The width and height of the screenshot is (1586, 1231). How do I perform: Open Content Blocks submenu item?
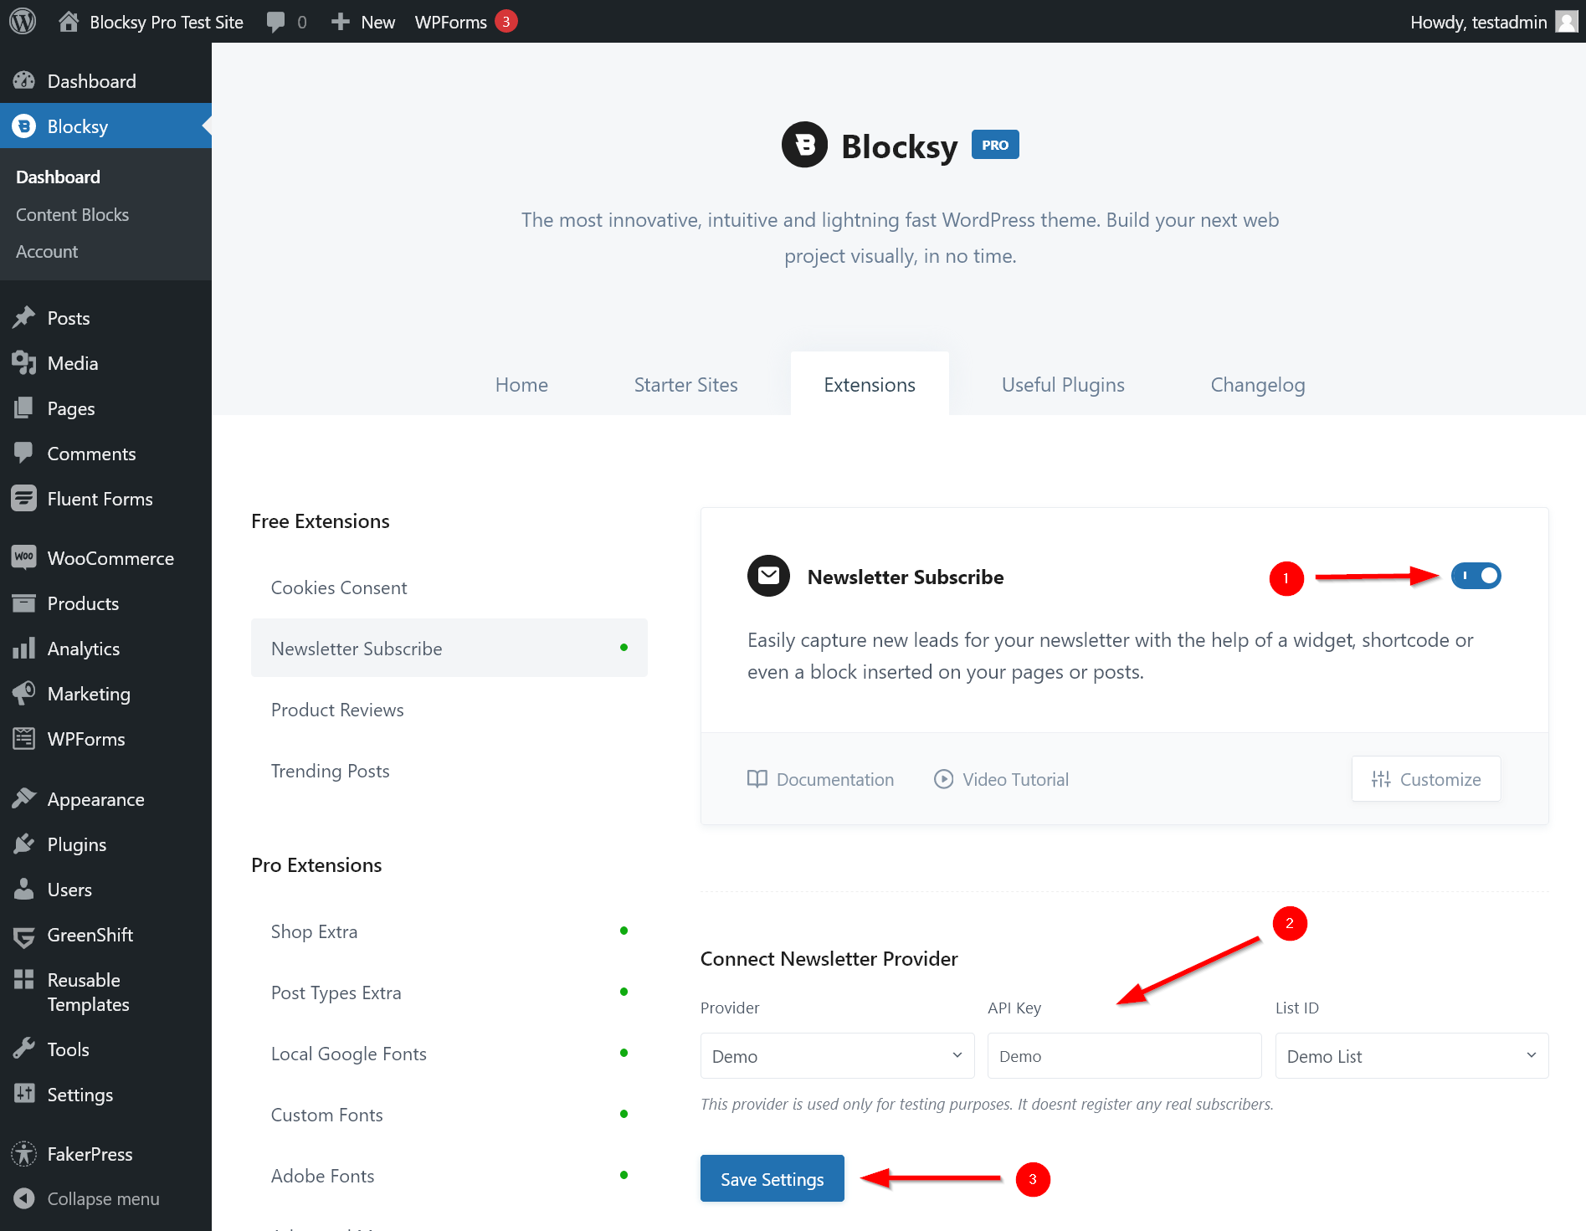[x=73, y=215]
